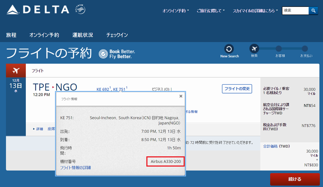Click in the 検索 input field
This screenshot has width=323, height=187.
(295, 11)
